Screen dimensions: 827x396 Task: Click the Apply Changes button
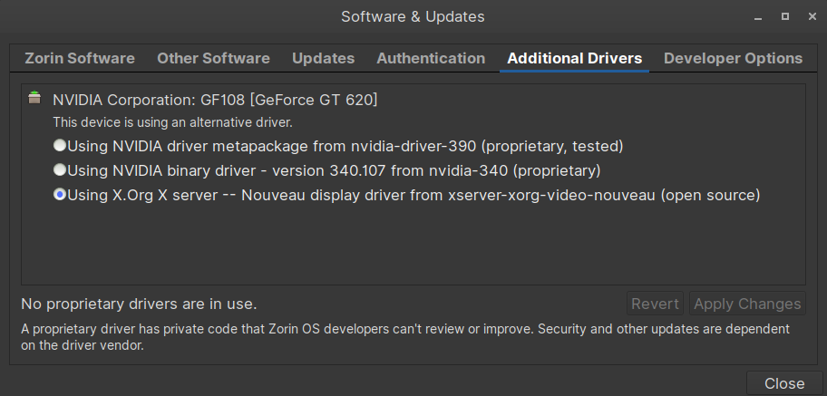click(746, 304)
